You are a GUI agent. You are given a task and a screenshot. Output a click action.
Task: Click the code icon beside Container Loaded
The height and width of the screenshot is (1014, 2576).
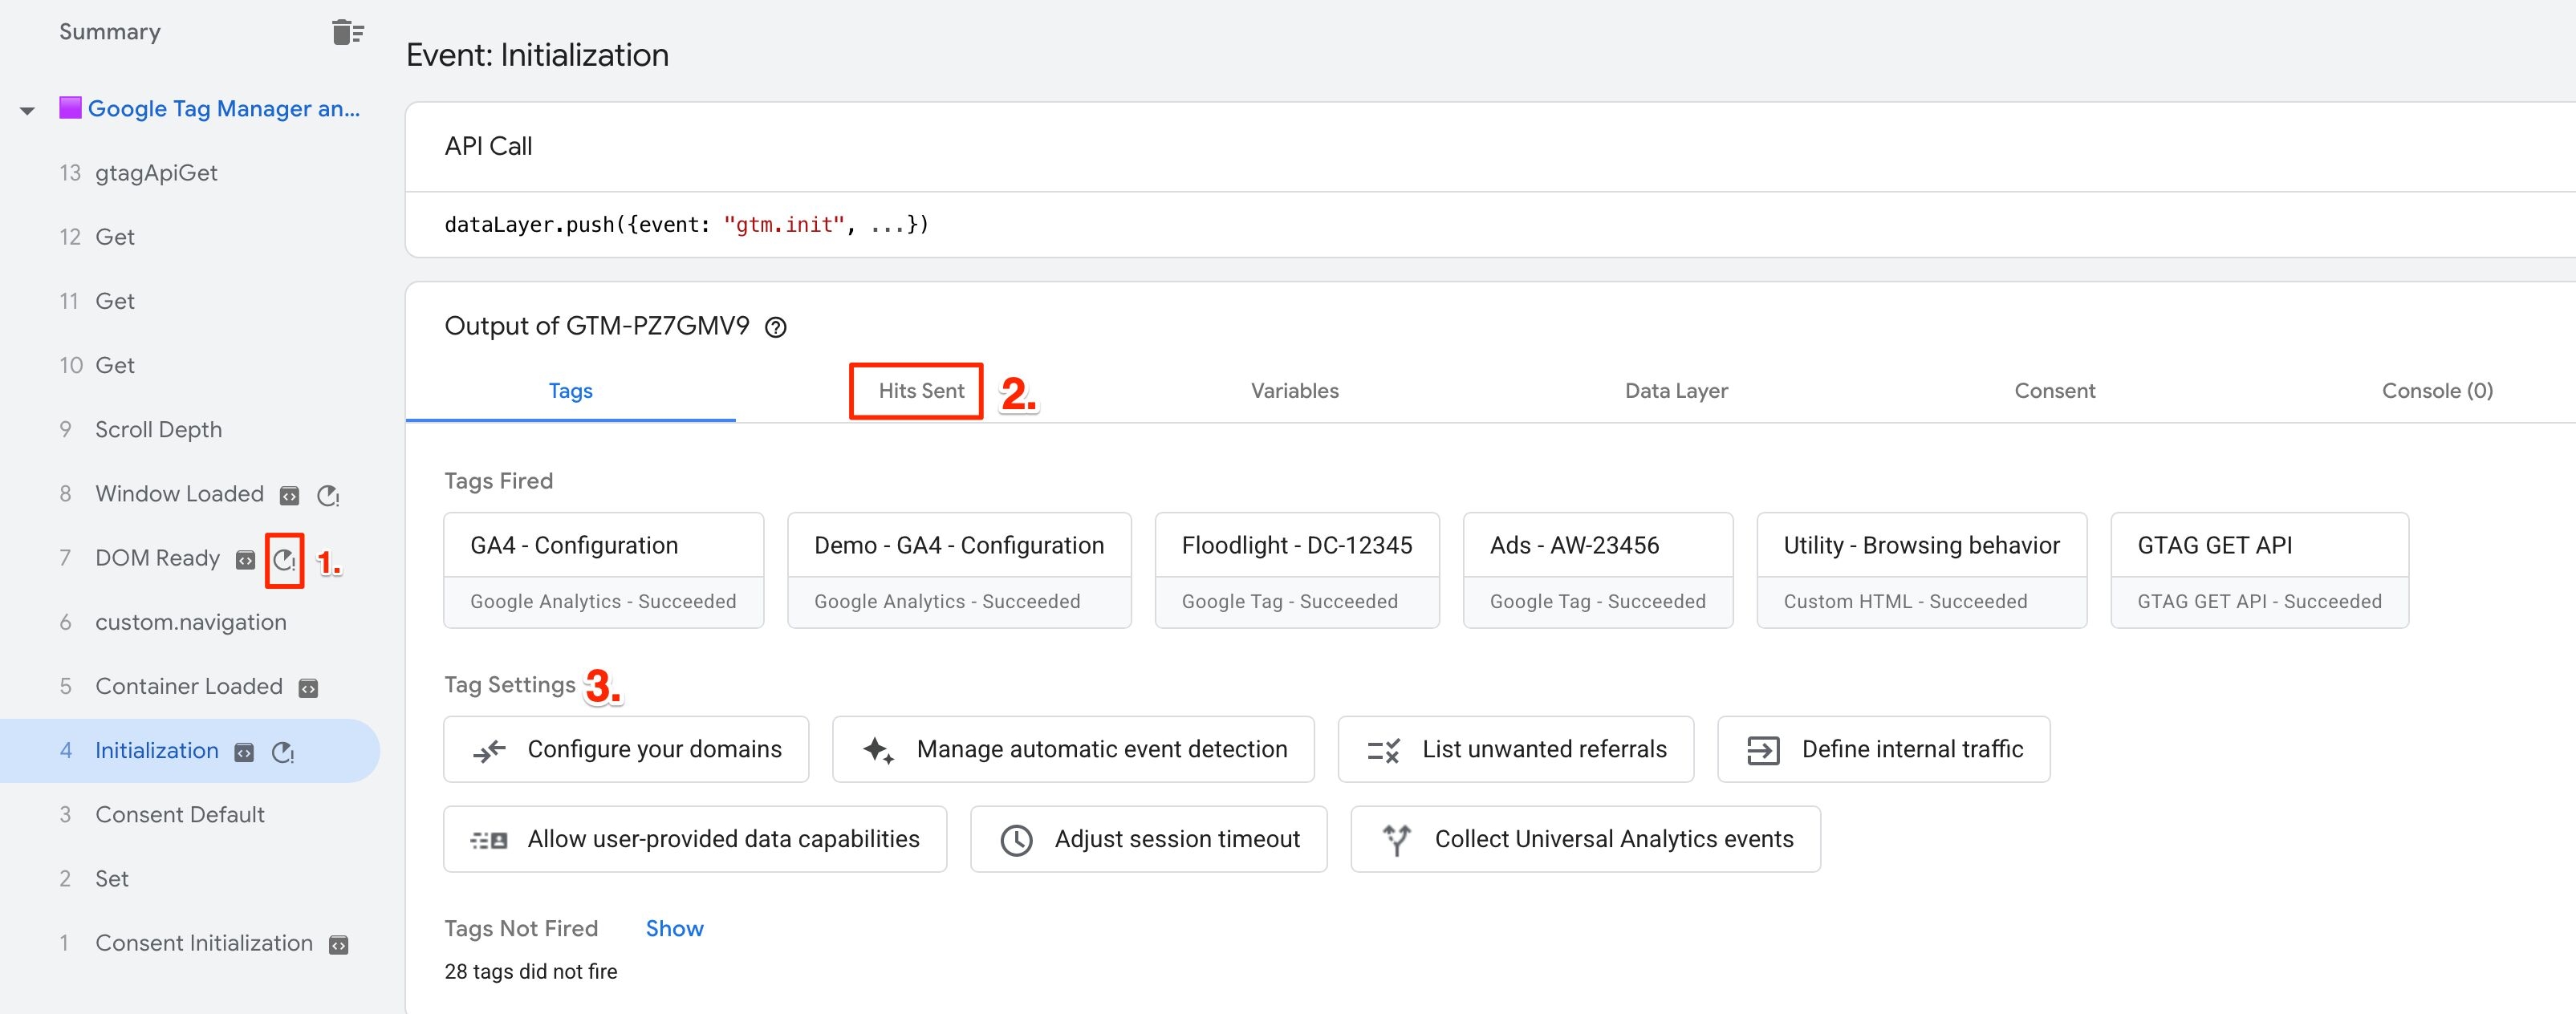[309, 688]
